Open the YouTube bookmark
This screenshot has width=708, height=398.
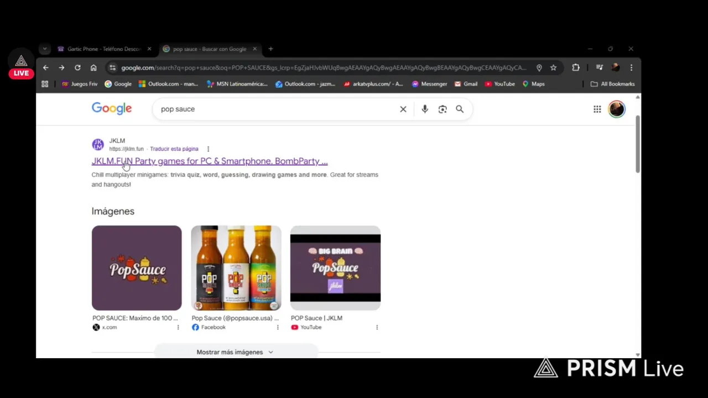point(499,84)
